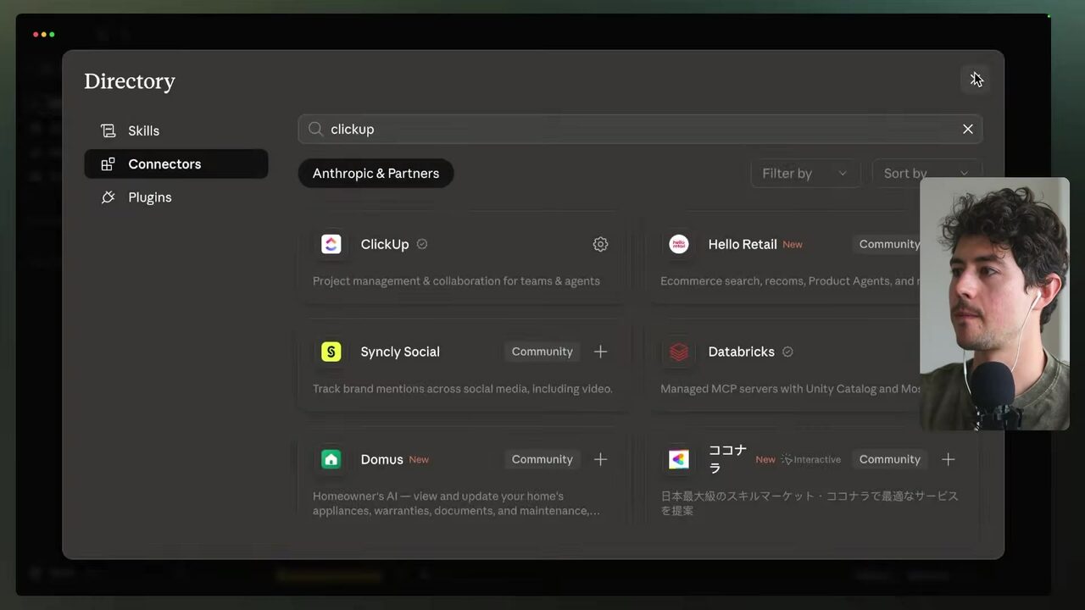Viewport: 1085px width, 610px height.
Task: Click the ココナラ logo icon
Action: coord(678,459)
